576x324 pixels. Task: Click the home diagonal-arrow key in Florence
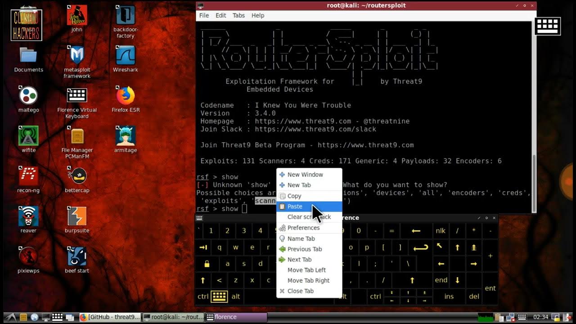(x=441, y=247)
